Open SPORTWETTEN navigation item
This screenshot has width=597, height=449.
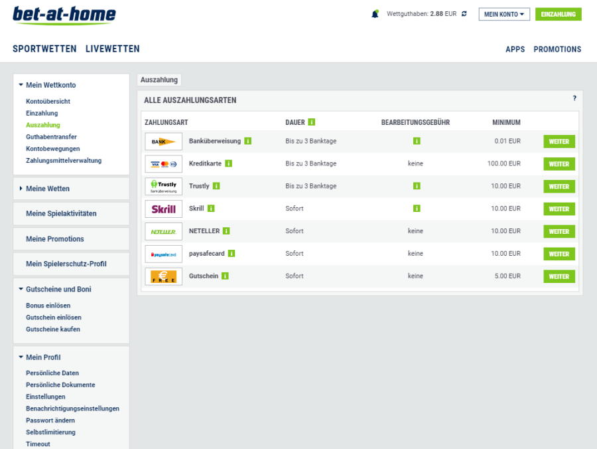[44, 48]
